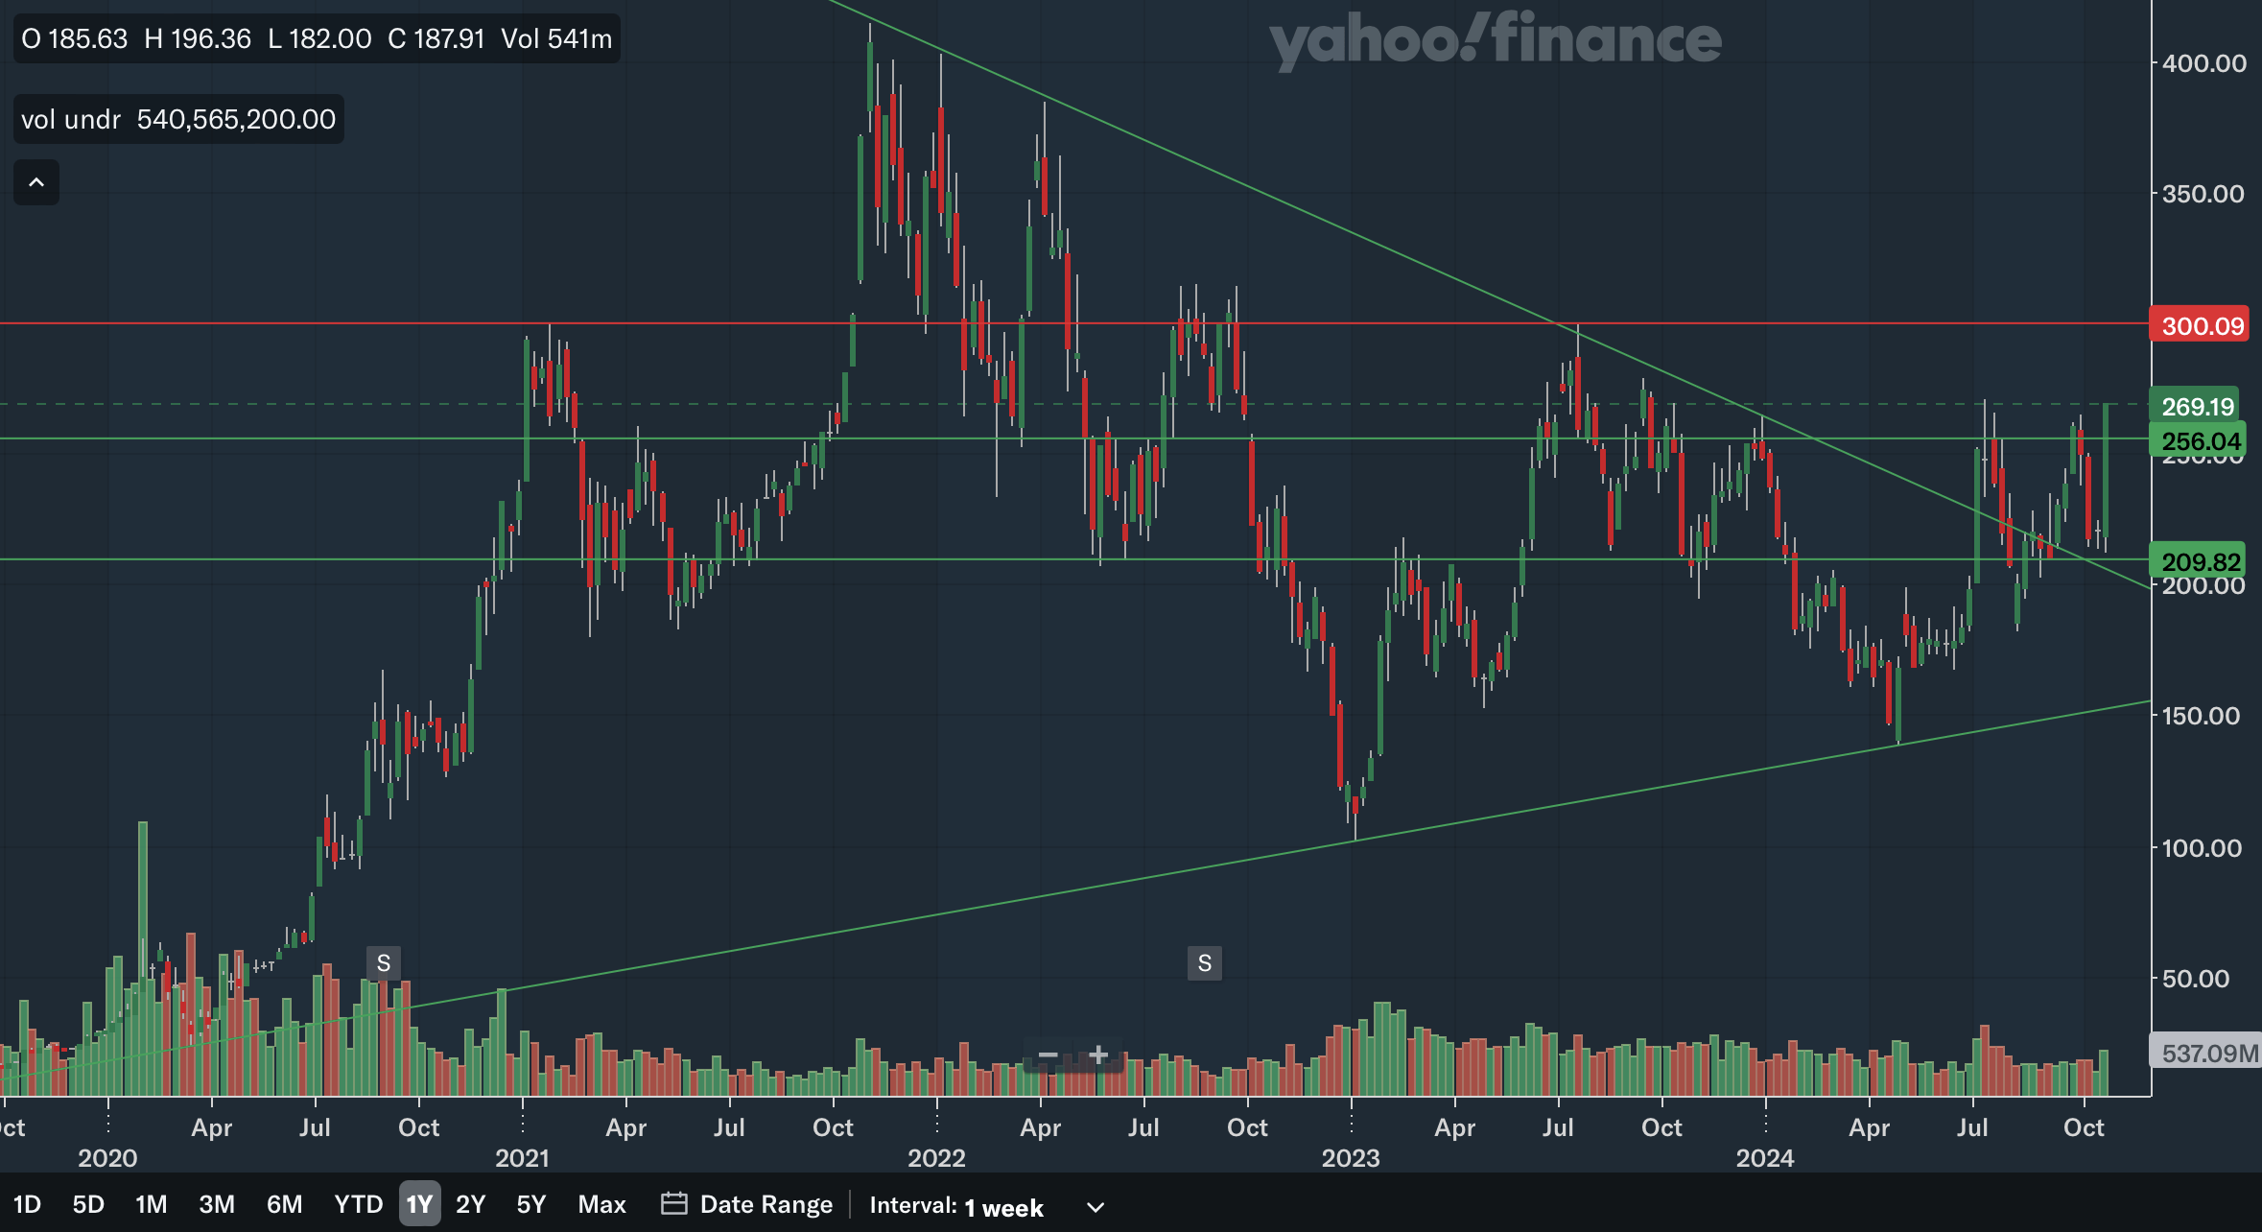2262x1232 pixels.
Task: Select the 2Y time range
Action: [470, 1204]
